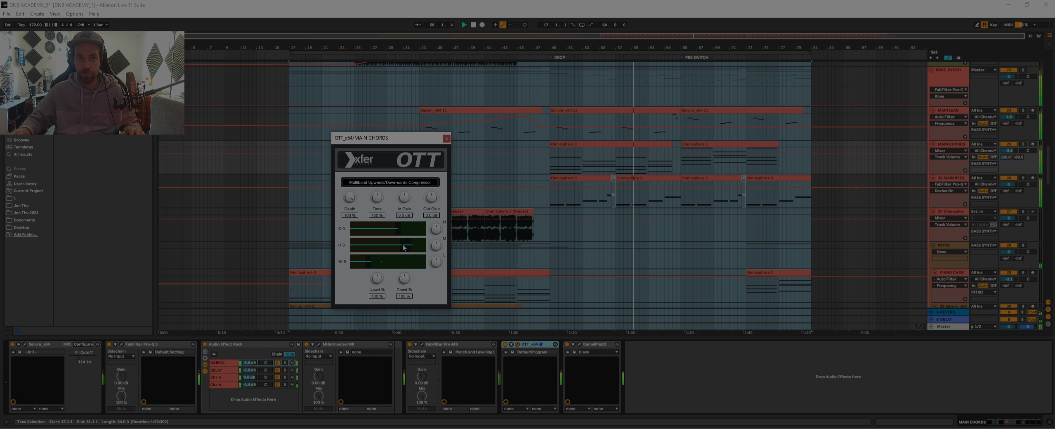Open the Options menu
This screenshot has height=429, width=1055.
pyautogui.click(x=75, y=14)
